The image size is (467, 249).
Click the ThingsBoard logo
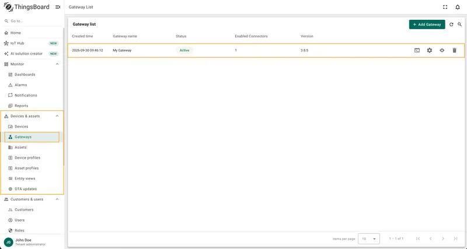pyautogui.click(x=26, y=7)
